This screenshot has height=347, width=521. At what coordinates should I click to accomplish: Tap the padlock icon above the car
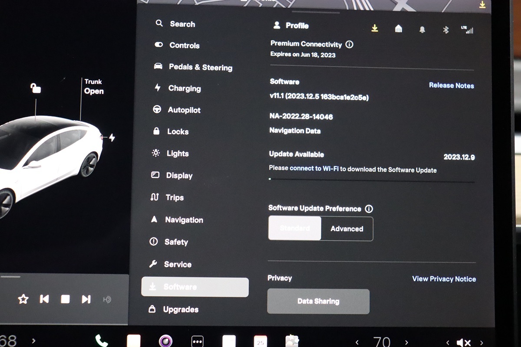36,88
